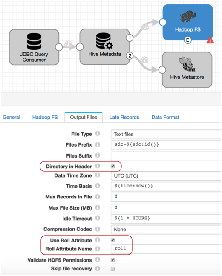The width and height of the screenshot is (222, 276).
Task: Click the Hadoop FS elephant icon
Action: tap(188, 16)
